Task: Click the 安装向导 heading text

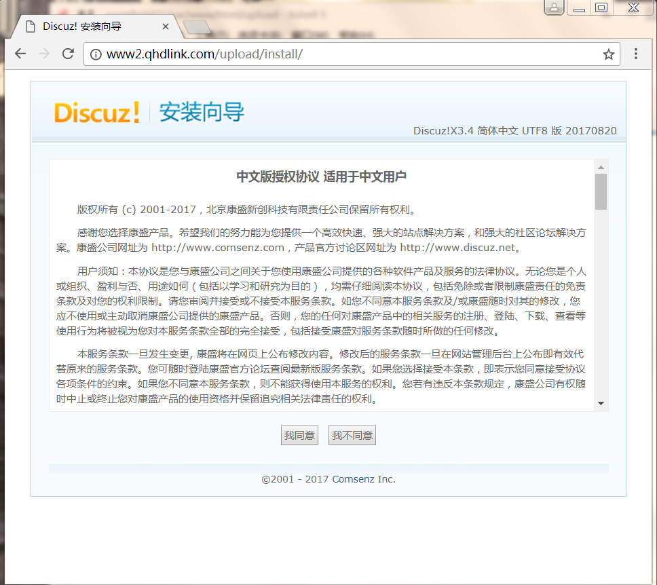Action: point(202,112)
